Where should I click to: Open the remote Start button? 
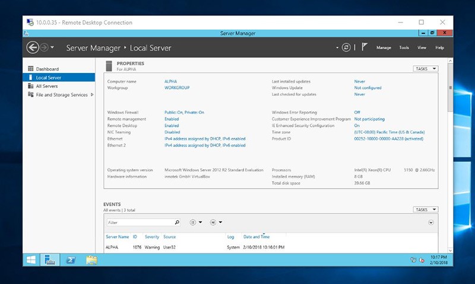pos(31,260)
